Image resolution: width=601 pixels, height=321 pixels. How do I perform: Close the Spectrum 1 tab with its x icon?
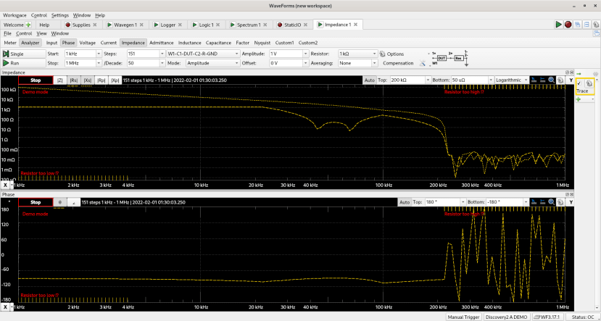265,25
